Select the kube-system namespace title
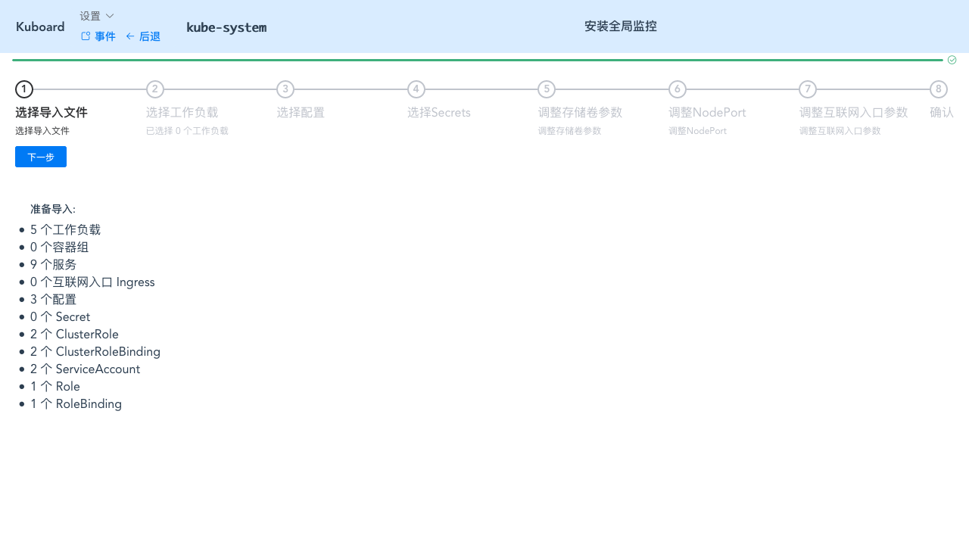This screenshot has height=545, width=969. click(x=226, y=27)
